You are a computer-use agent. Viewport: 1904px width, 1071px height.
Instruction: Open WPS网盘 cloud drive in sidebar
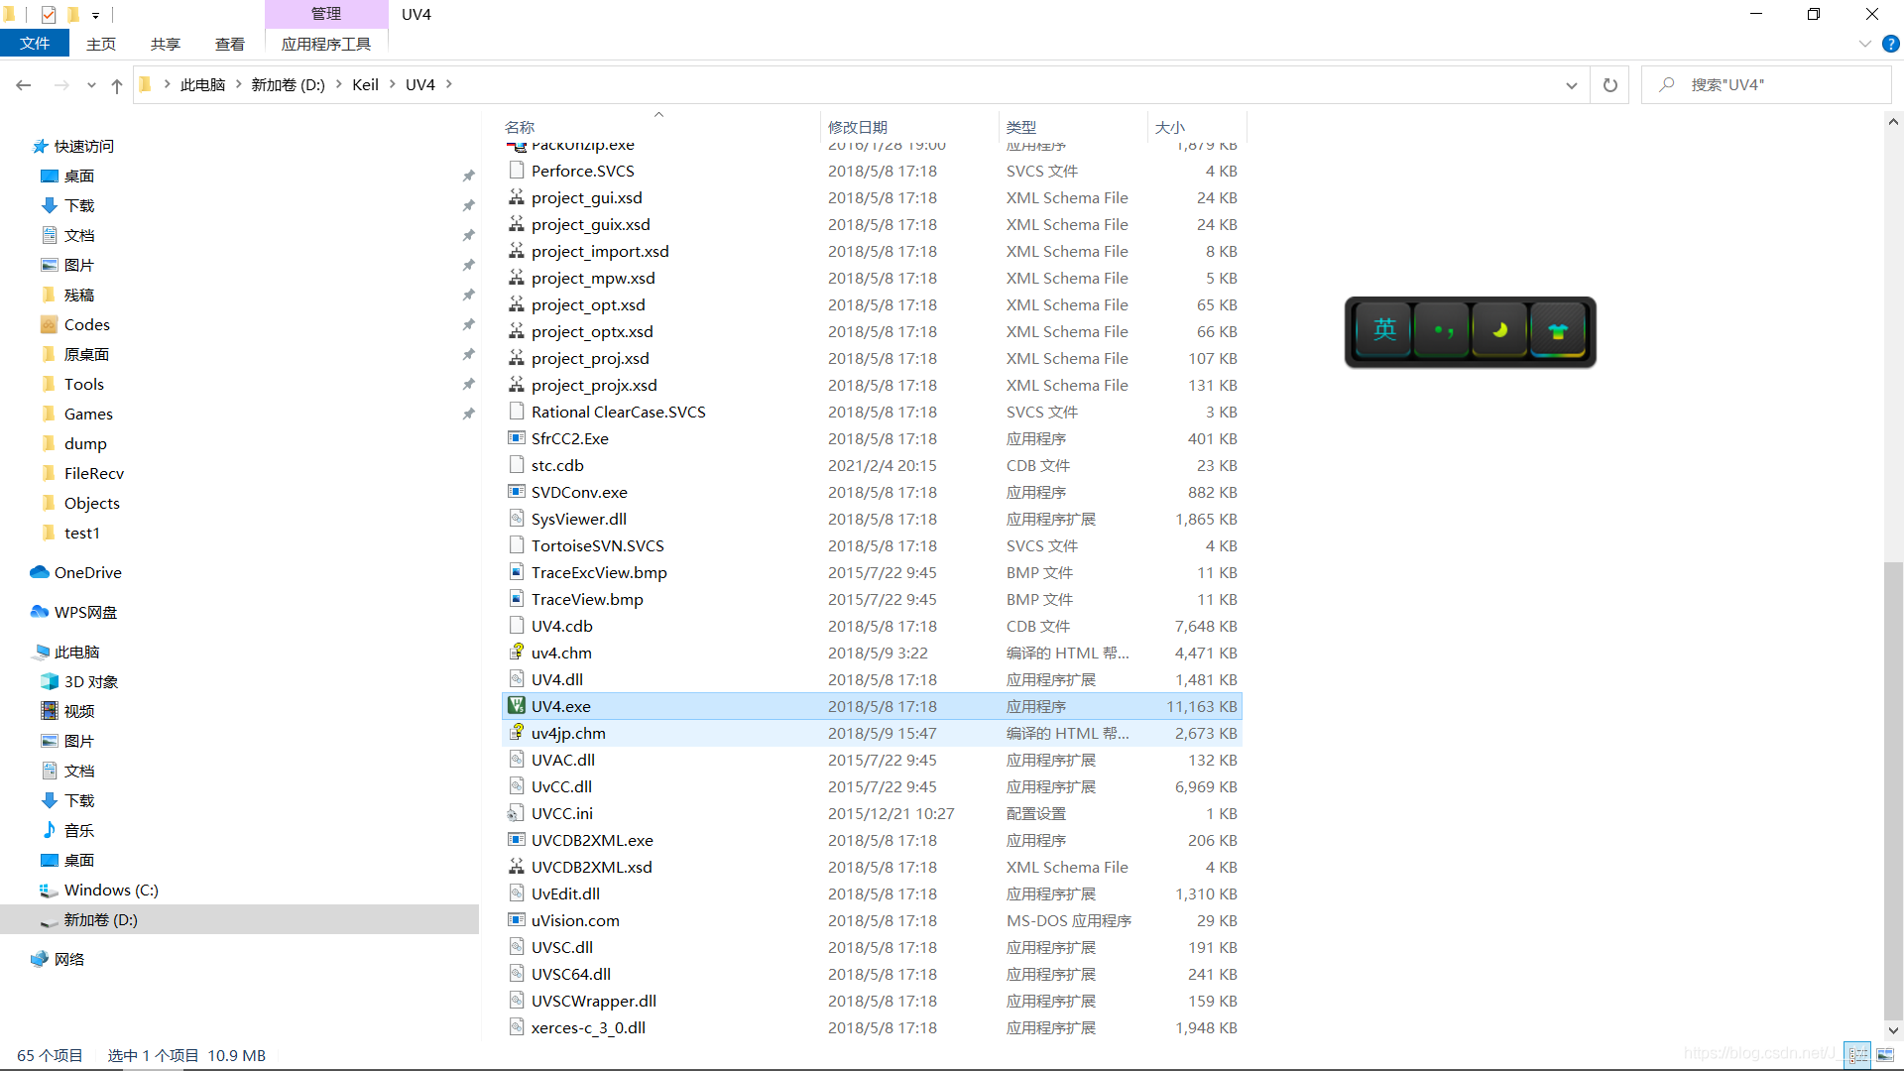[x=40, y=612]
